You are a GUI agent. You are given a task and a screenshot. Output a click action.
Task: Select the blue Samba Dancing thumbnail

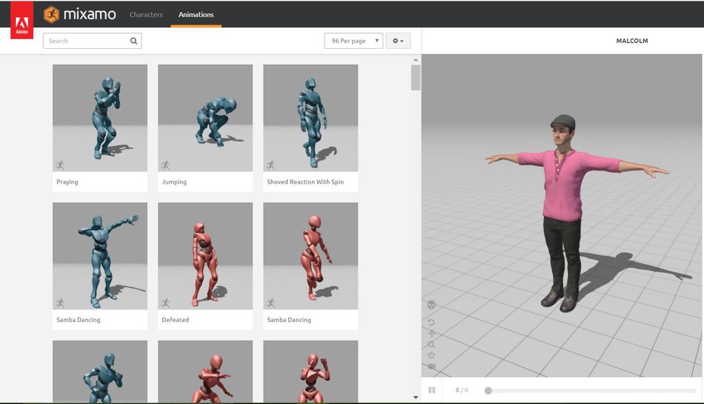tap(100, 256)
